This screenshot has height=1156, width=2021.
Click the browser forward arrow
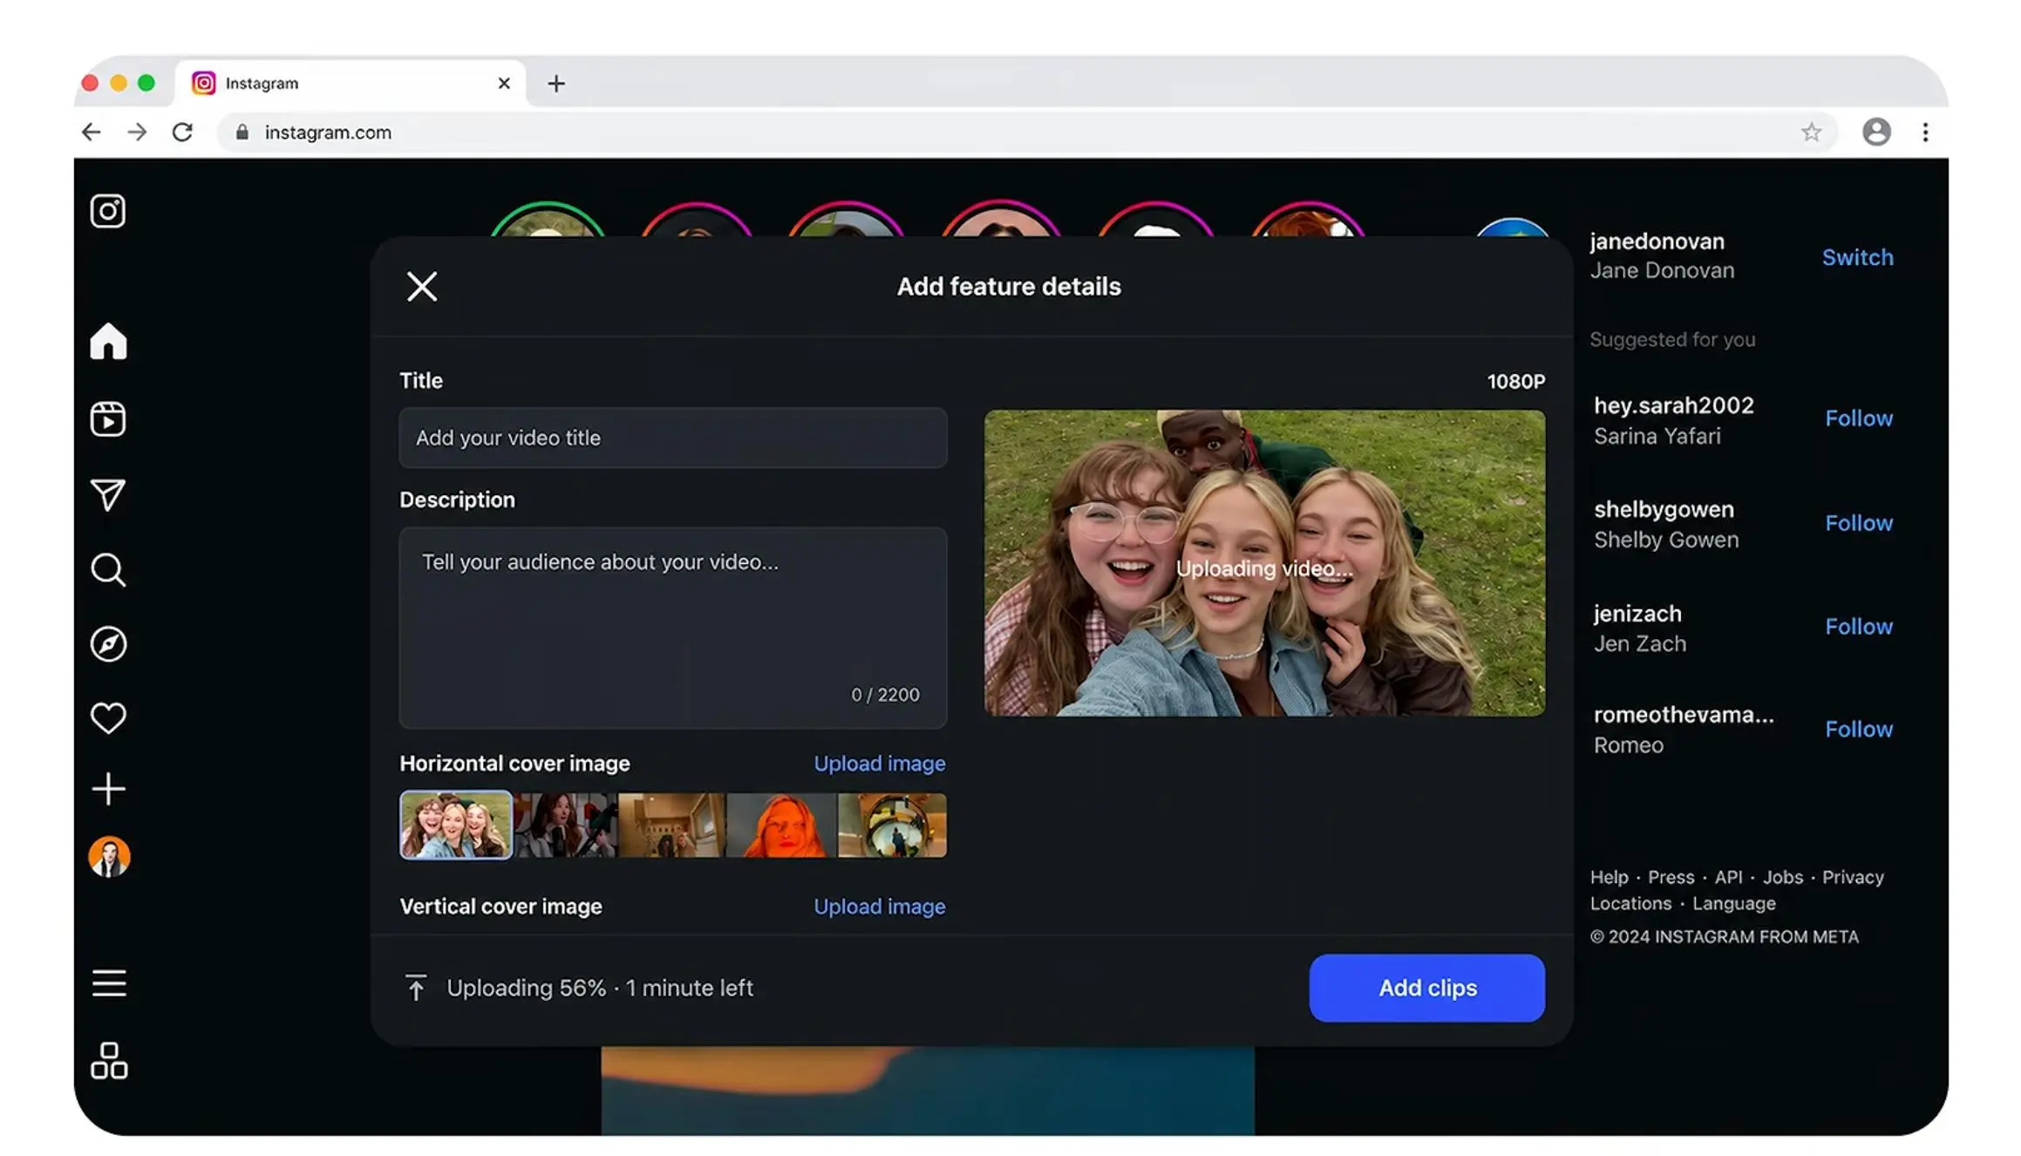(x=137, y=132)
